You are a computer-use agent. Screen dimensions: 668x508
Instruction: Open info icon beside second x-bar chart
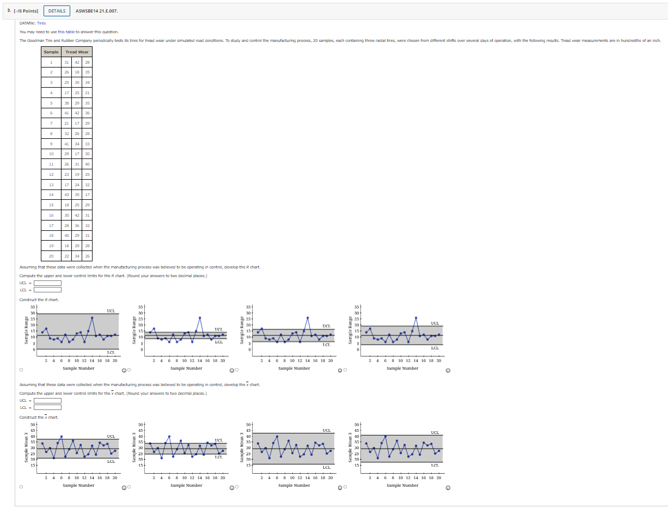pos(232,488)
